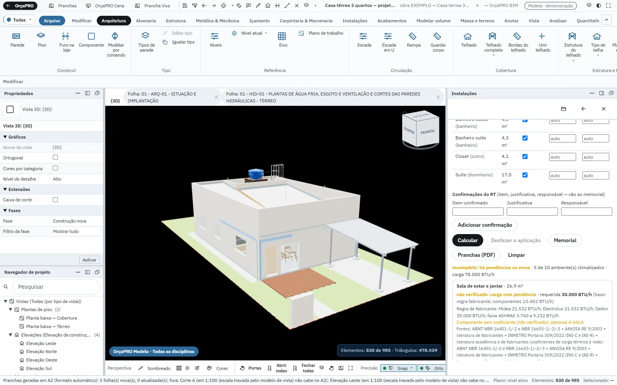Choose the Piso floor tool
This screenshot has width=617, height=385.
(42, 40)
